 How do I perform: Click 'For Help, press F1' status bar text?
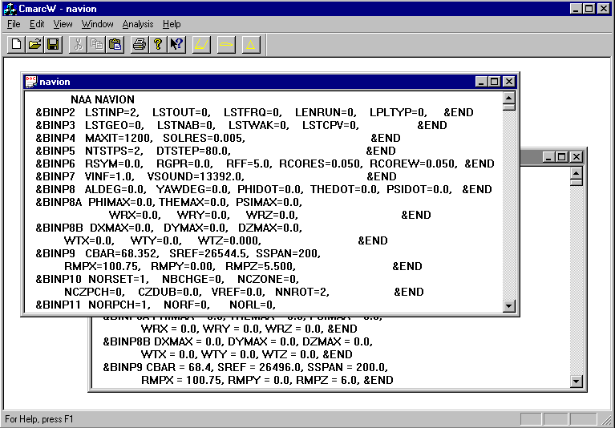tap(39, 419)
